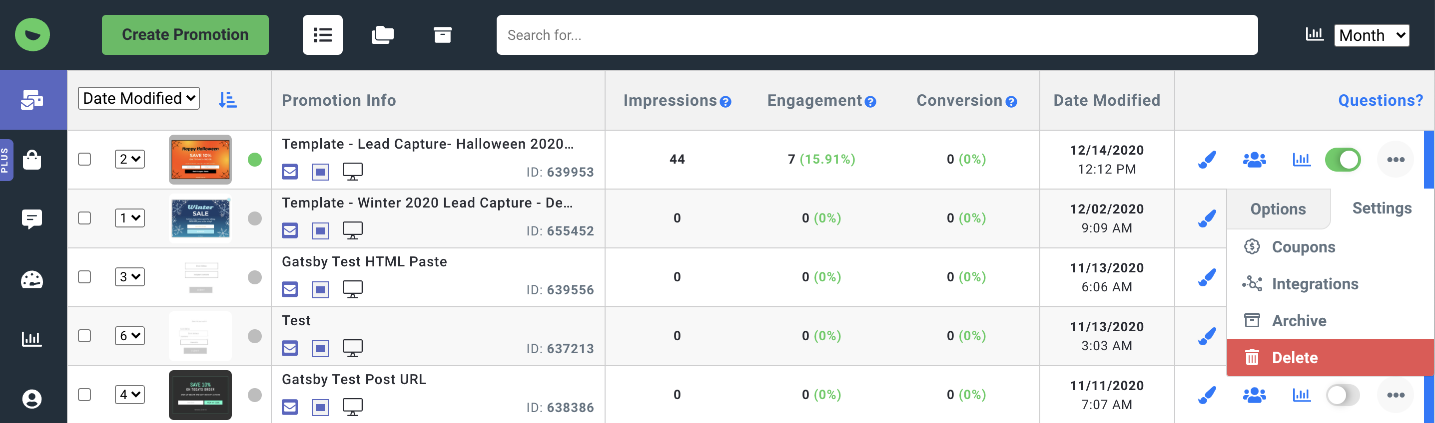Click the Create Promotion button
Screen dimensions: 1435x423
pyautogui.click(x=185, y=35)
